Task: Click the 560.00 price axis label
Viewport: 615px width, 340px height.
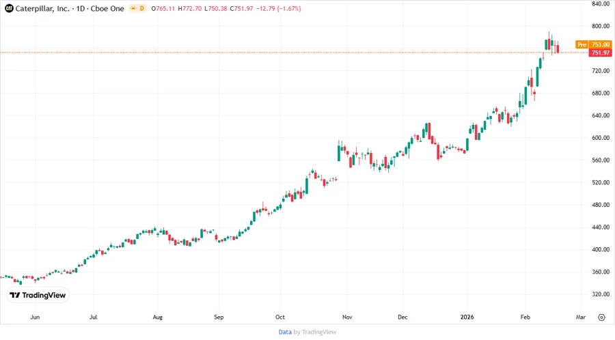Action: pos(601,160)
